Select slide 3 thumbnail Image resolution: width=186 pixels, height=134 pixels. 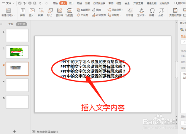coord(17,69)
